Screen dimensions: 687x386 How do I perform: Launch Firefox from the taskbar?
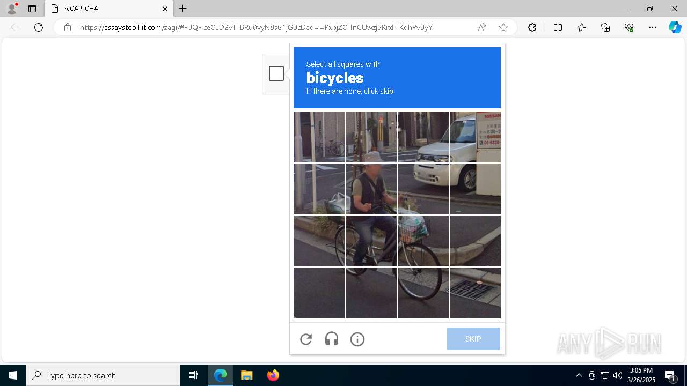pos(273,375)
